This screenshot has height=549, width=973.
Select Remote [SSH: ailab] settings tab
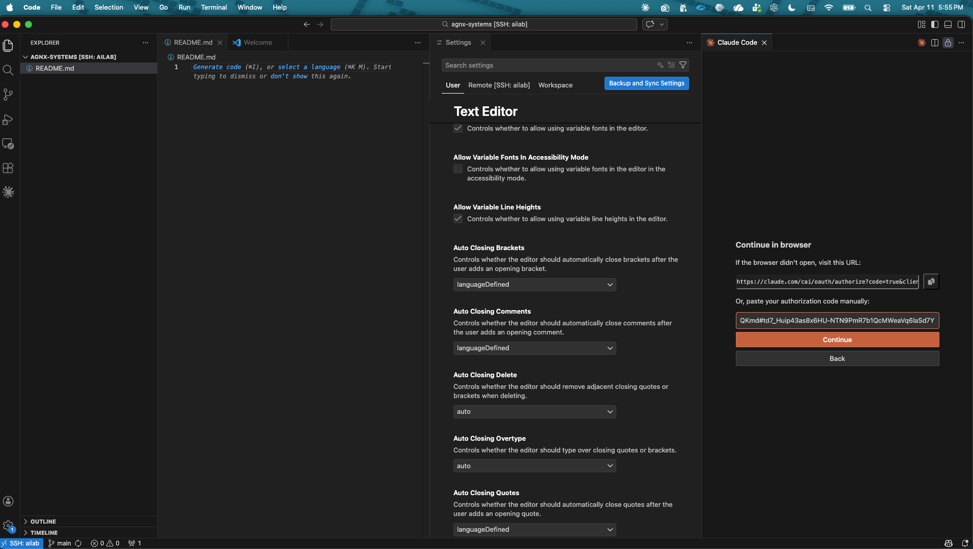[x=499, y=85]
